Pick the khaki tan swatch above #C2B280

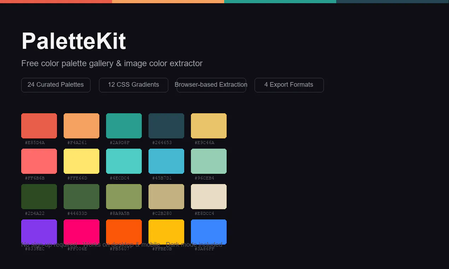166,196
